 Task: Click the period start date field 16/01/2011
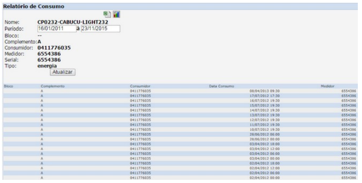(x=56, y=29)
